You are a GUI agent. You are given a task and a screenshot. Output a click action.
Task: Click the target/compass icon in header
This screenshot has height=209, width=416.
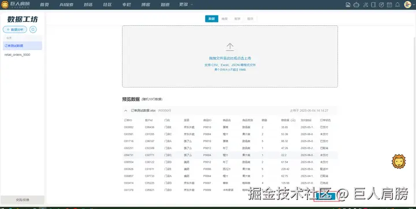(381, 5)
